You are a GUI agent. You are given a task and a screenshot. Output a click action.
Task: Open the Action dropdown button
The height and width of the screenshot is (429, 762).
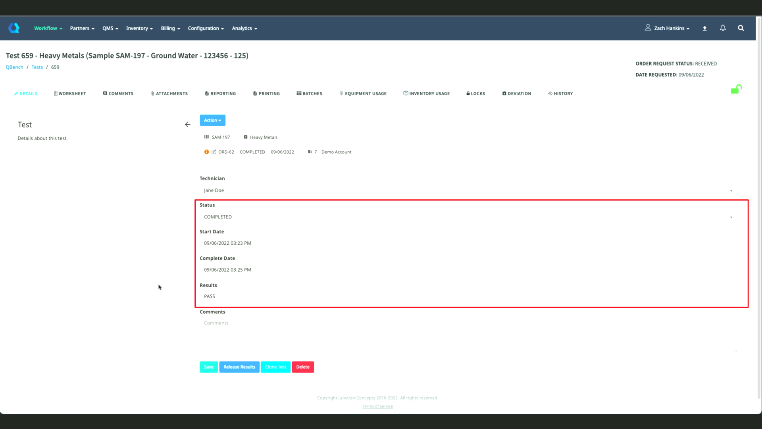pos(212,120)
